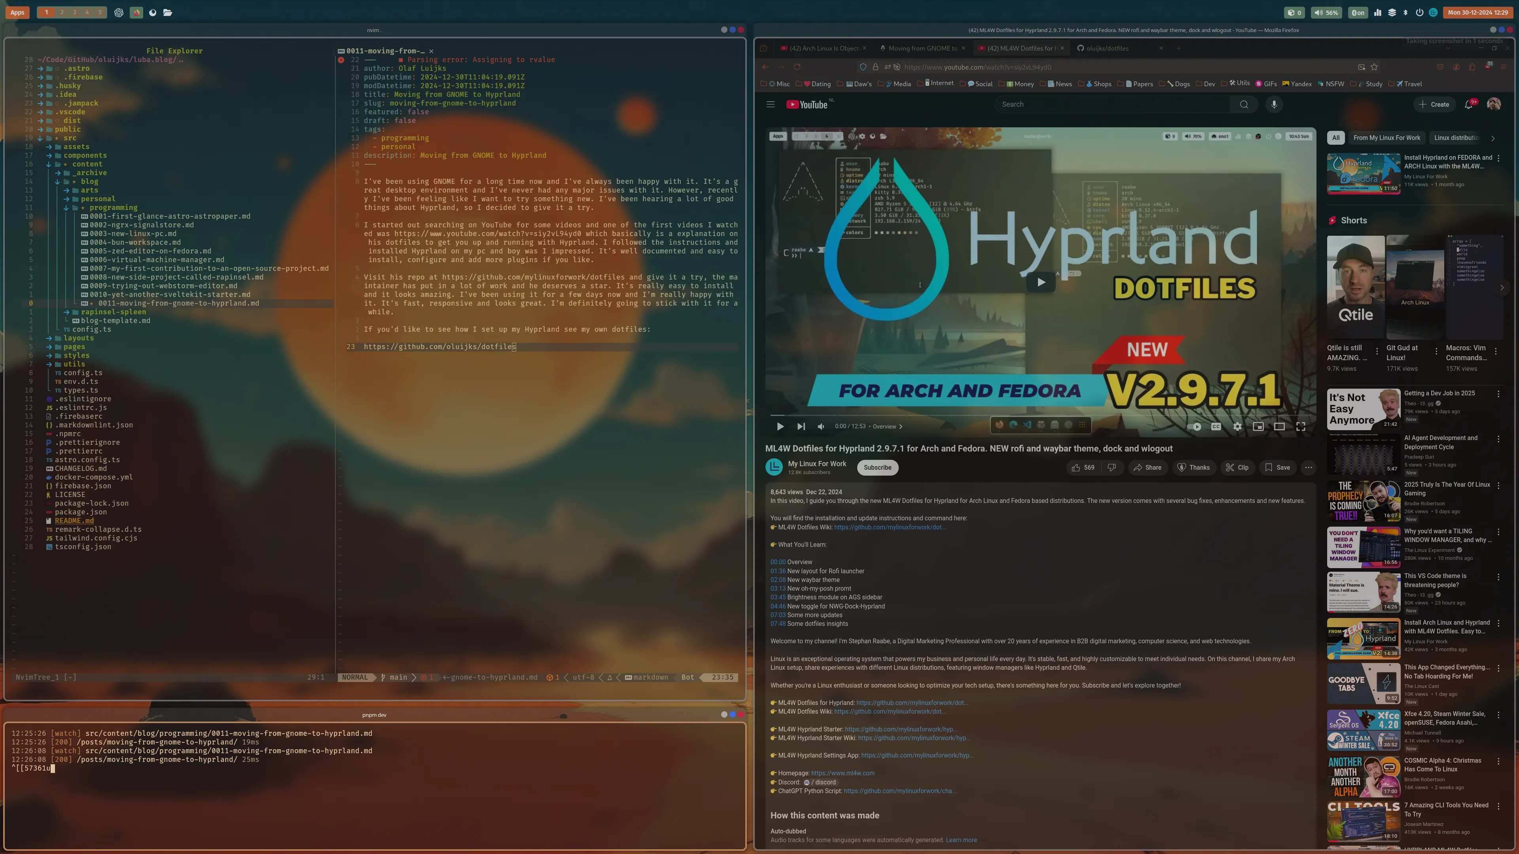Toggle closed captions CC button
Screen dimensions: 1519x854
tap(1216, 426)
